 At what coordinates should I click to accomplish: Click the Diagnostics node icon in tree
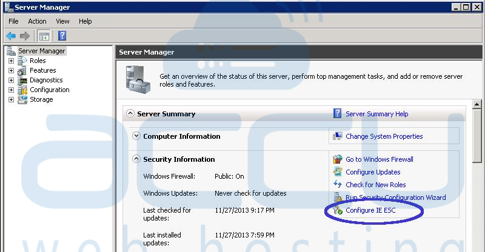(22, 81)
